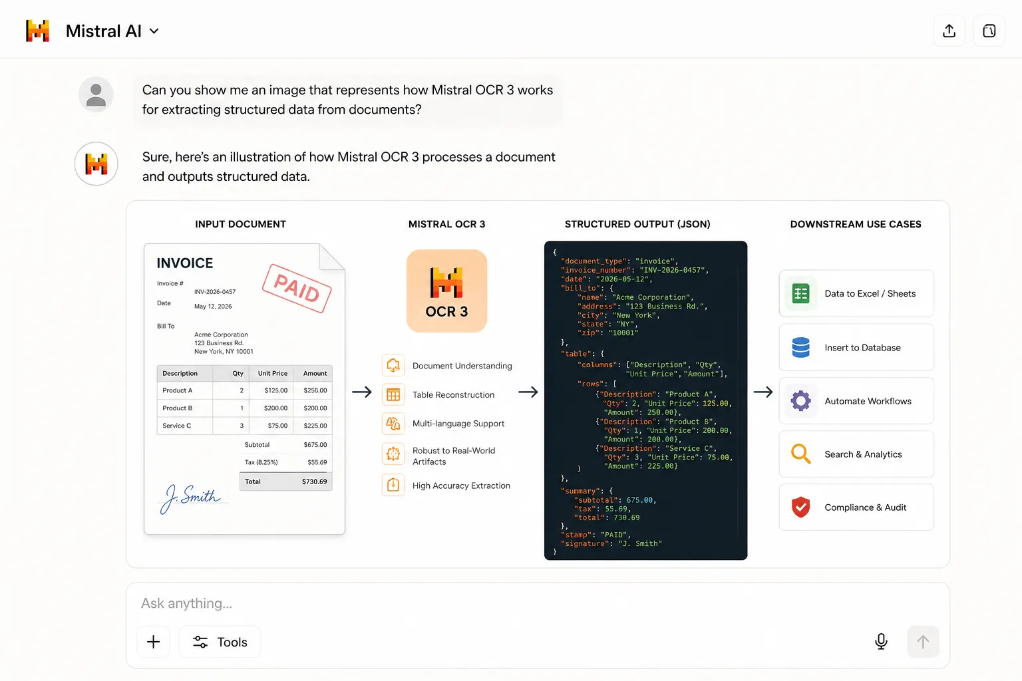The height and width of the screenshot is (681, 1022).
Task: Click the red shield Compliance & Audit icon
Action: point(801,507)
